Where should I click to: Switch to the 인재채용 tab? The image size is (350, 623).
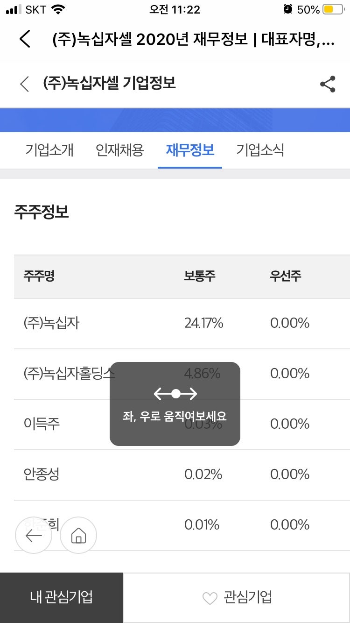120,150
